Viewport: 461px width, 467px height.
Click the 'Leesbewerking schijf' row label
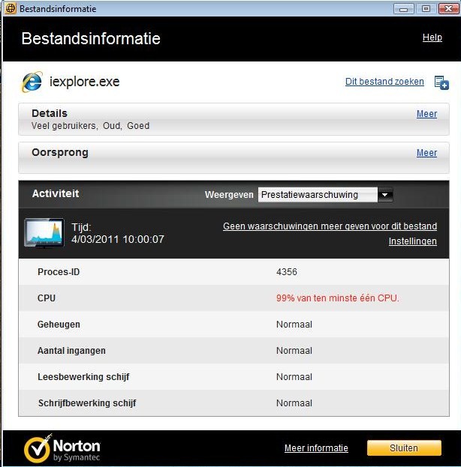83,377
